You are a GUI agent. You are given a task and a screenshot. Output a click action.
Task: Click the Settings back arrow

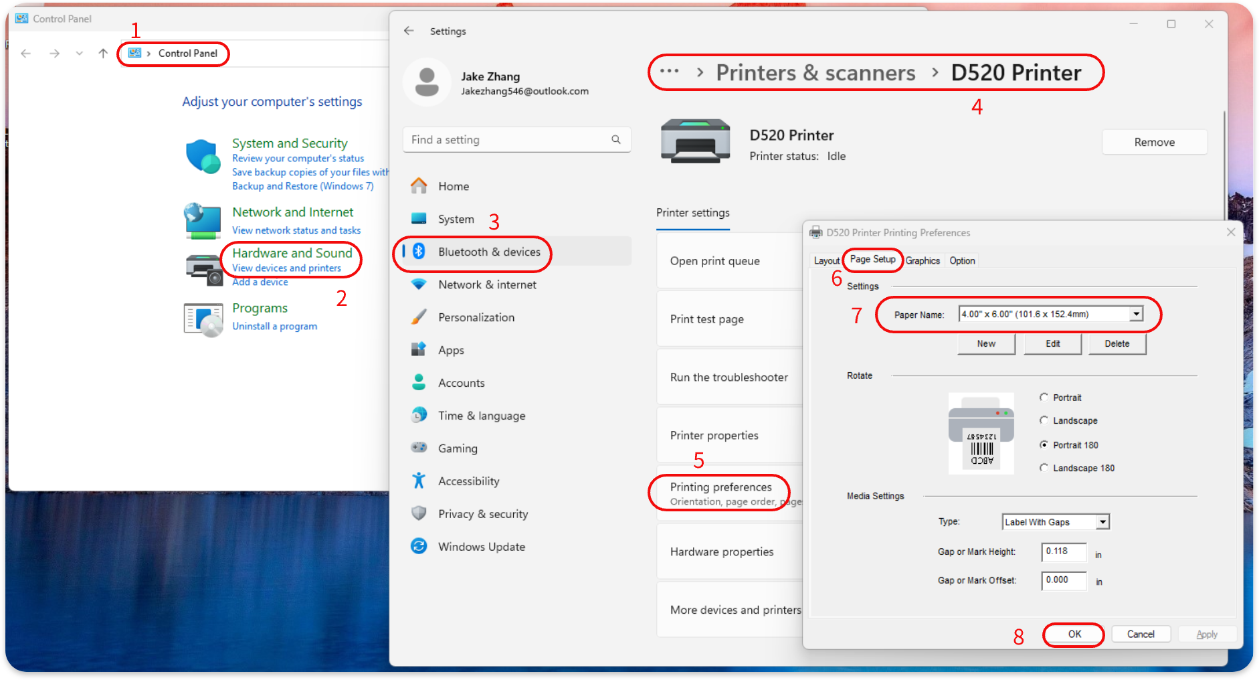click(x=409, y=31)
